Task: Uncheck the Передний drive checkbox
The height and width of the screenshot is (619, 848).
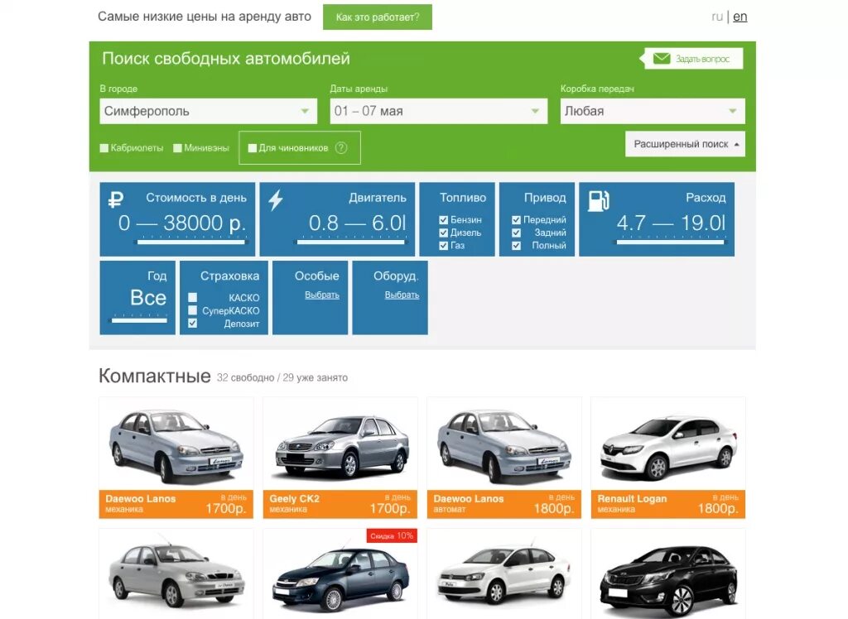Action: tap(516, 220)
